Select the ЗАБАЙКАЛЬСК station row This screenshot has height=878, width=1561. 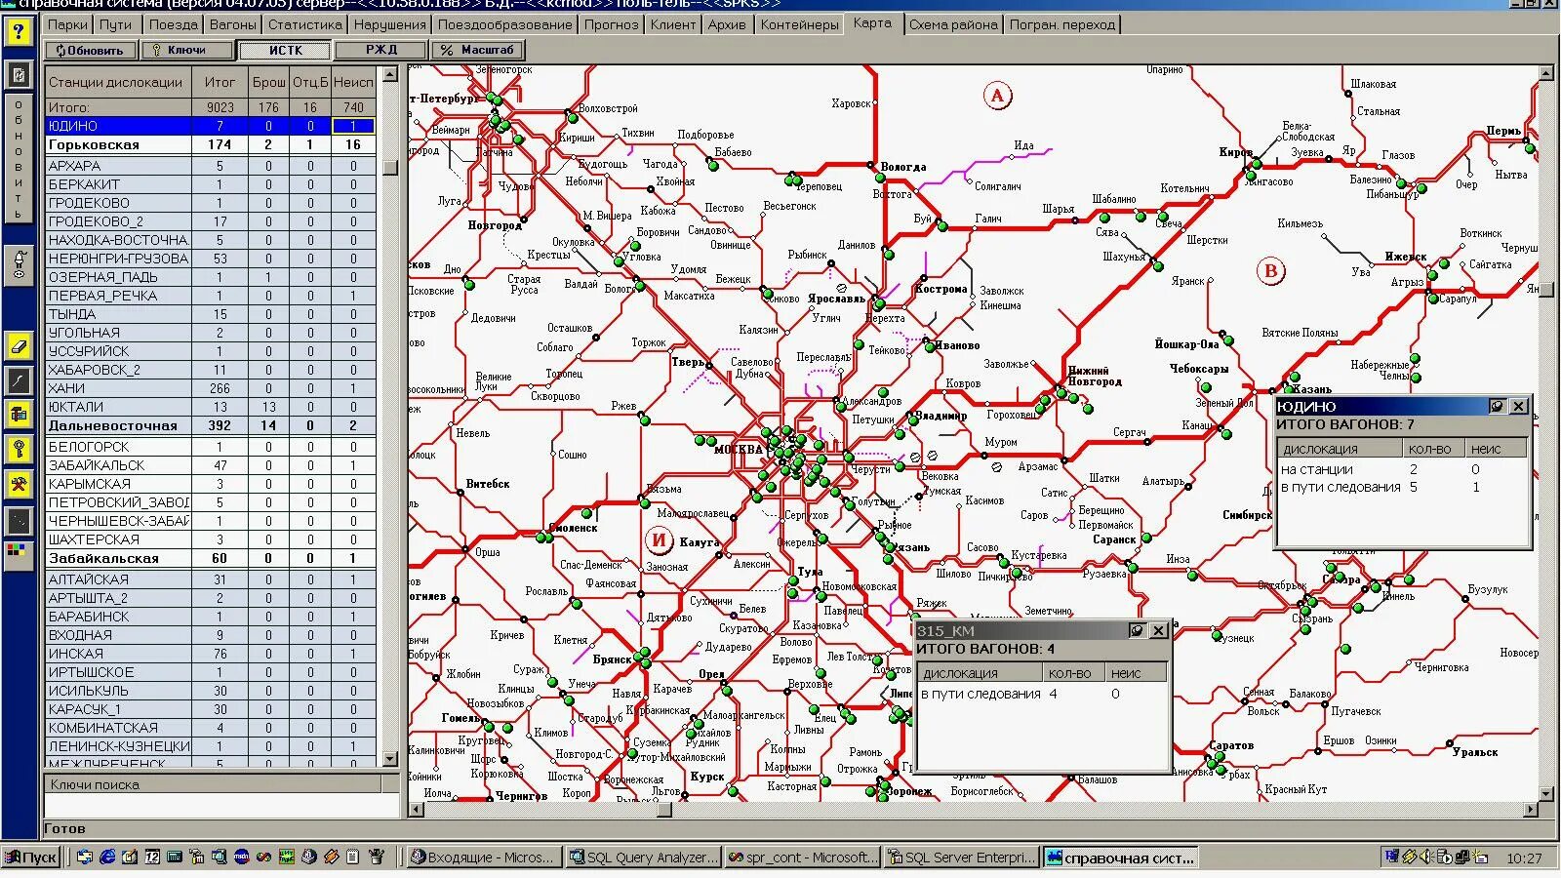pos(210,465)
